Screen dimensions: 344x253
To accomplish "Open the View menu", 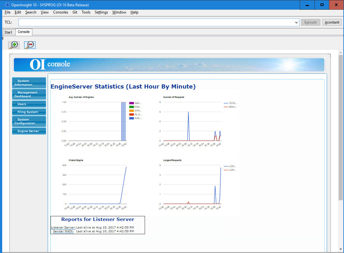I will (x=45, y=12).
